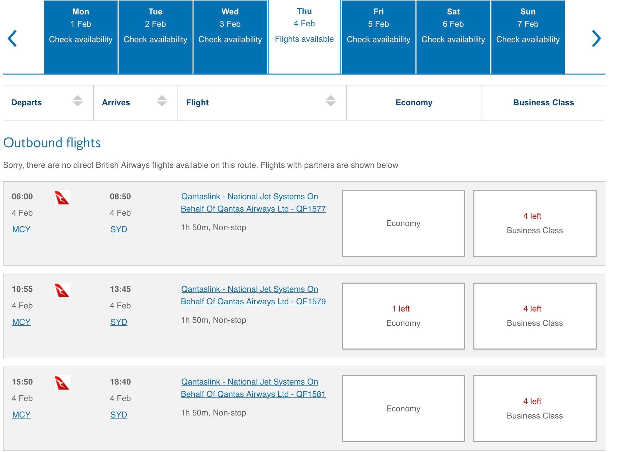Select Sun 7 Feb date tab

(x=528, y=37)
